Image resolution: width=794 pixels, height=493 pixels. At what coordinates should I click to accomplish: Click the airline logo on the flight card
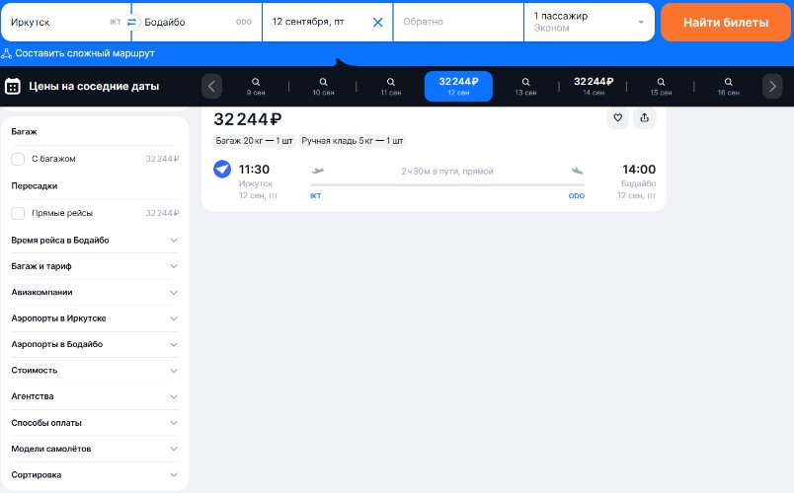click(x=222, y=170)
